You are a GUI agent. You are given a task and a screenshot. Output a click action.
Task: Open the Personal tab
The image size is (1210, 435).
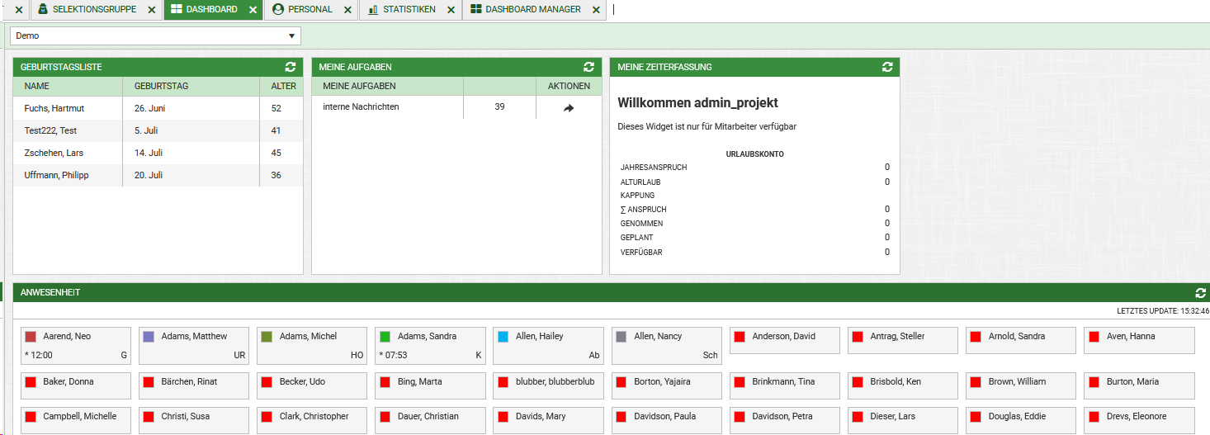point(302,10)
